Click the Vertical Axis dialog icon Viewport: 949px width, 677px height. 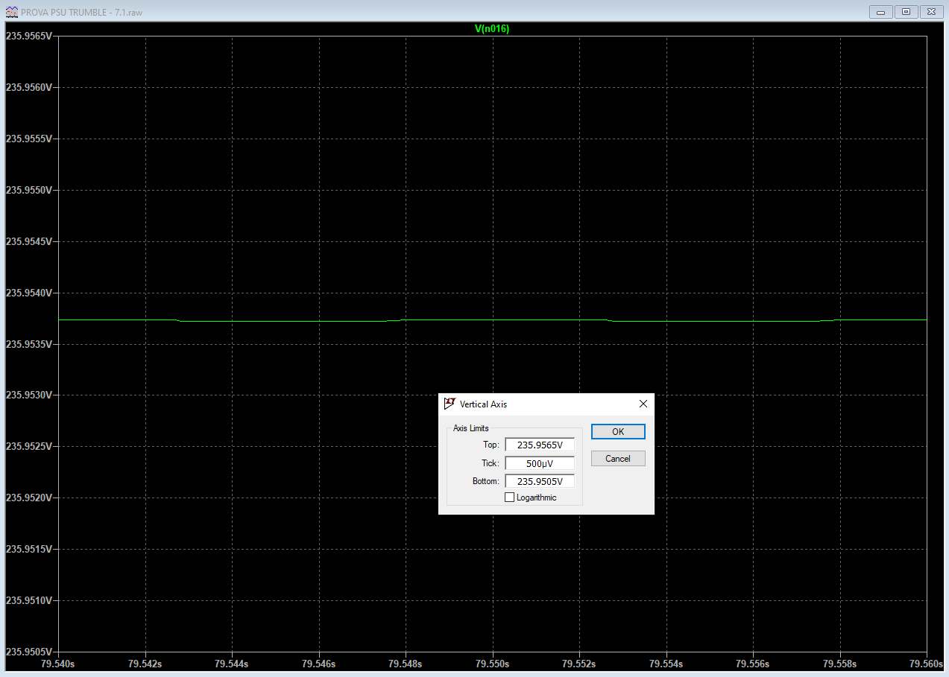pos(449,404)
